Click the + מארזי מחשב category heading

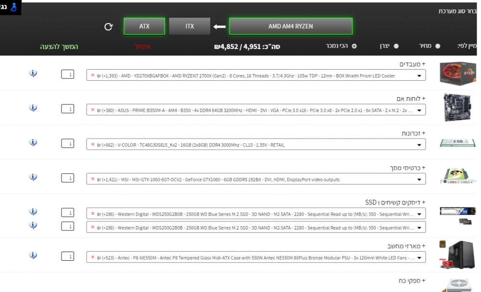click(406, 246)
